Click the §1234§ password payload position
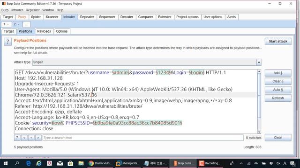 click(x=163, y=73)
